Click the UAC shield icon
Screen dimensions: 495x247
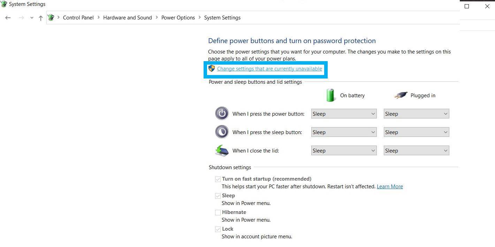(212, 68)
